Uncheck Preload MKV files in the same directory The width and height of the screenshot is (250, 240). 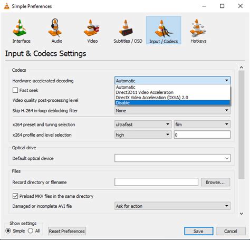coord(15,196)
